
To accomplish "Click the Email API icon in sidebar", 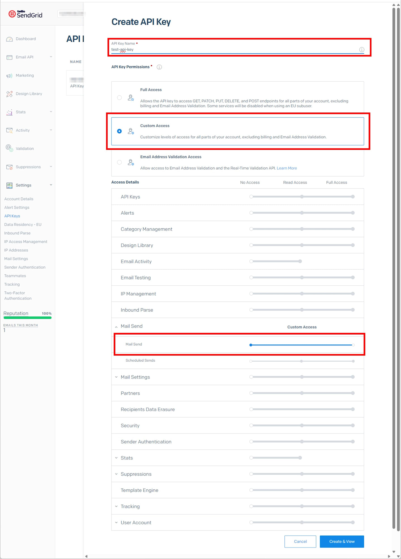I will [x=9, y=57].
